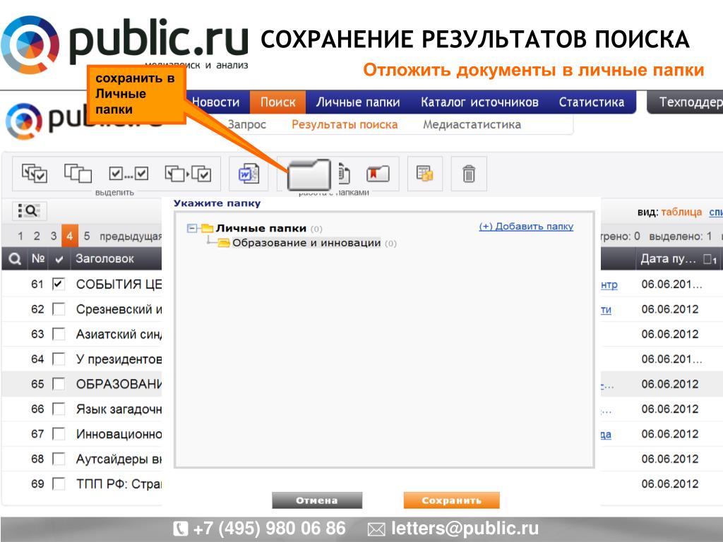
Task: Open the 'Язык загадочн…' document title
Action: pyautogui.click(x=119, y=409)
